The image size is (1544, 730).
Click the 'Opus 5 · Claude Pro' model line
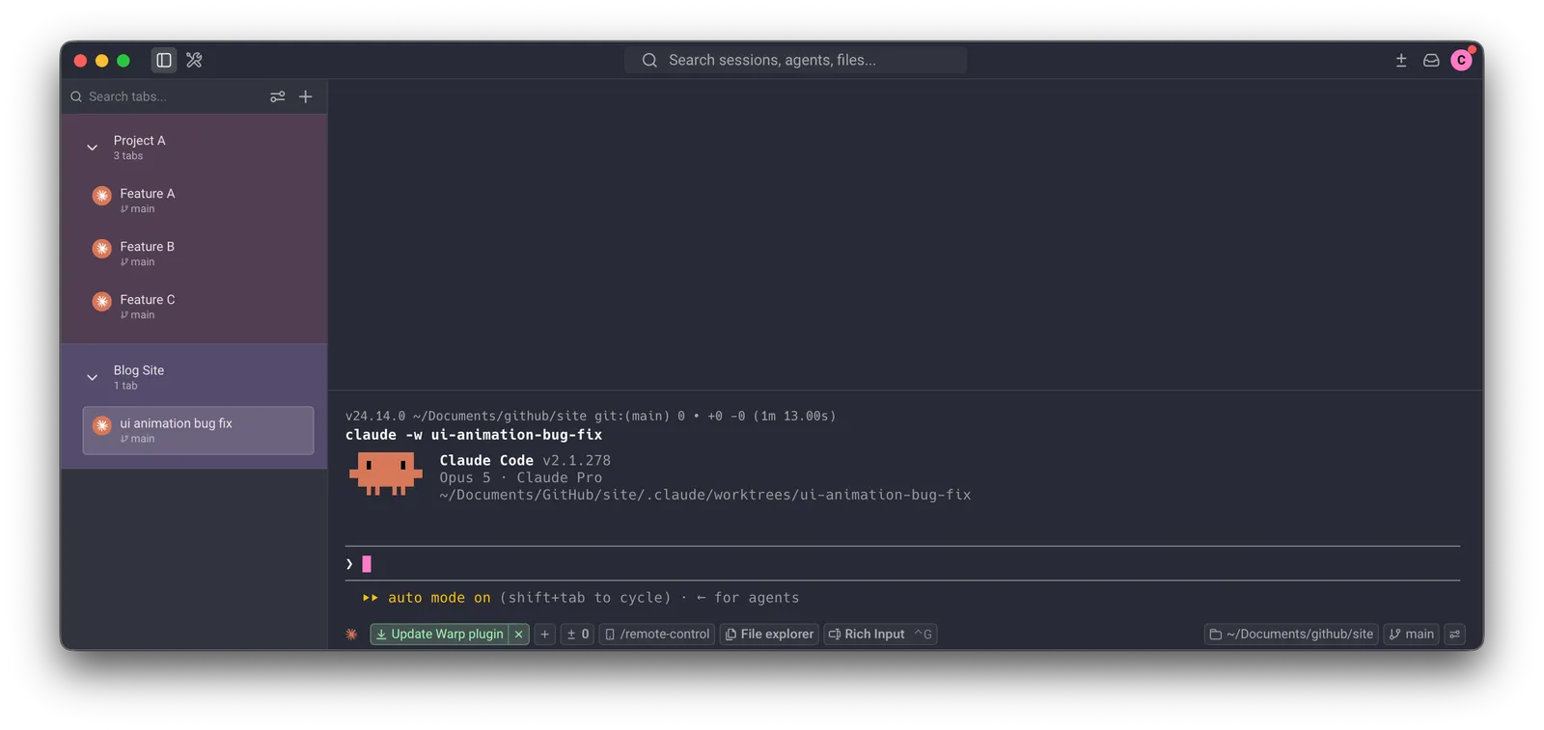point(521,477)
